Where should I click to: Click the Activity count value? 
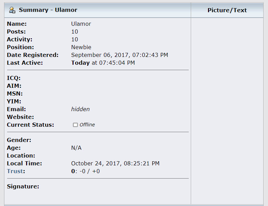pyautogui.click(x=75, y=39)
